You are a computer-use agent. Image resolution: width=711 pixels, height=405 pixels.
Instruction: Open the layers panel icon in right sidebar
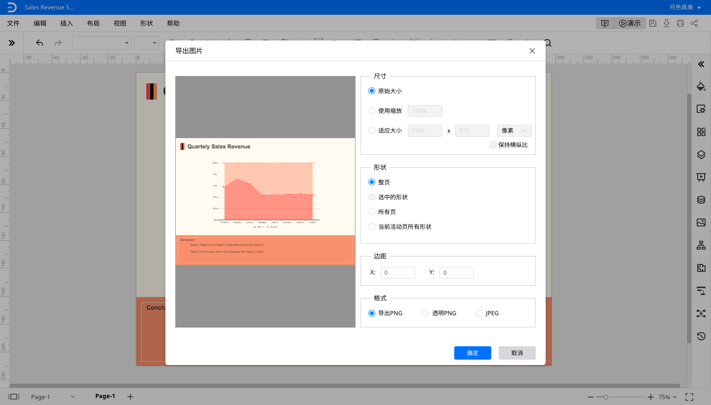(x=701, y=154)
